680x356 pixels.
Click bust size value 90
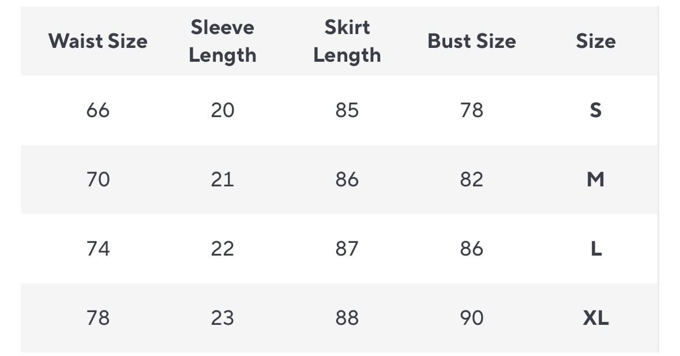[471, 318]
